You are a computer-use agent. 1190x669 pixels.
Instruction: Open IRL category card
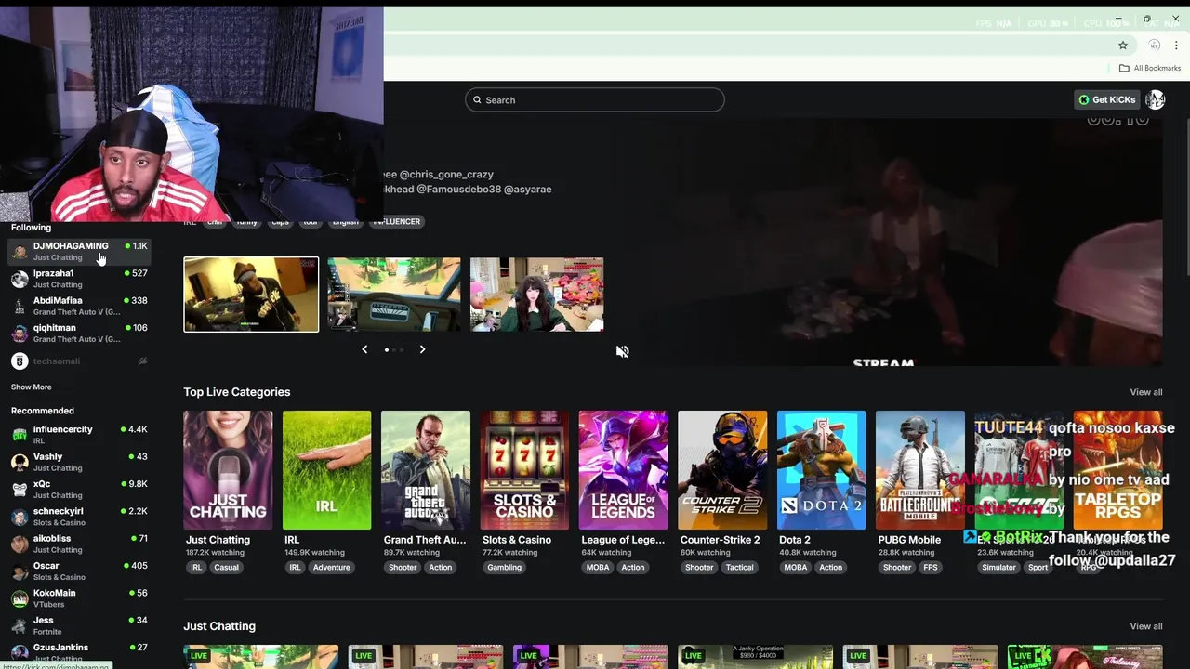(x=326, y=470)
